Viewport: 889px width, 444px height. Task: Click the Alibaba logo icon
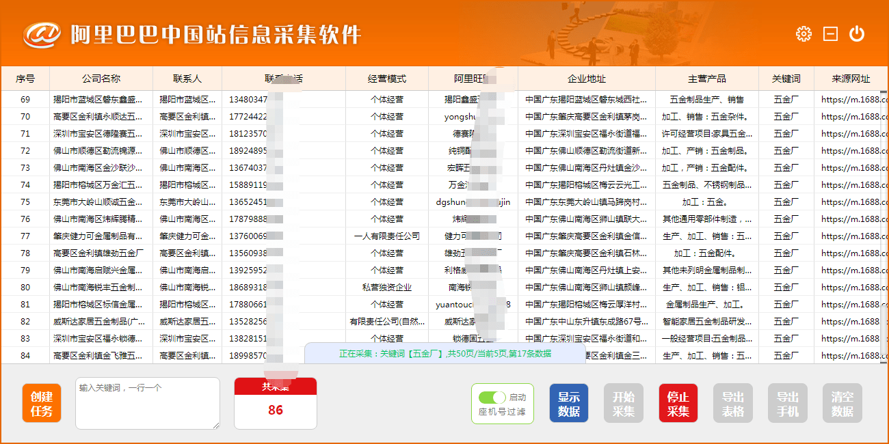coord(42,33)
